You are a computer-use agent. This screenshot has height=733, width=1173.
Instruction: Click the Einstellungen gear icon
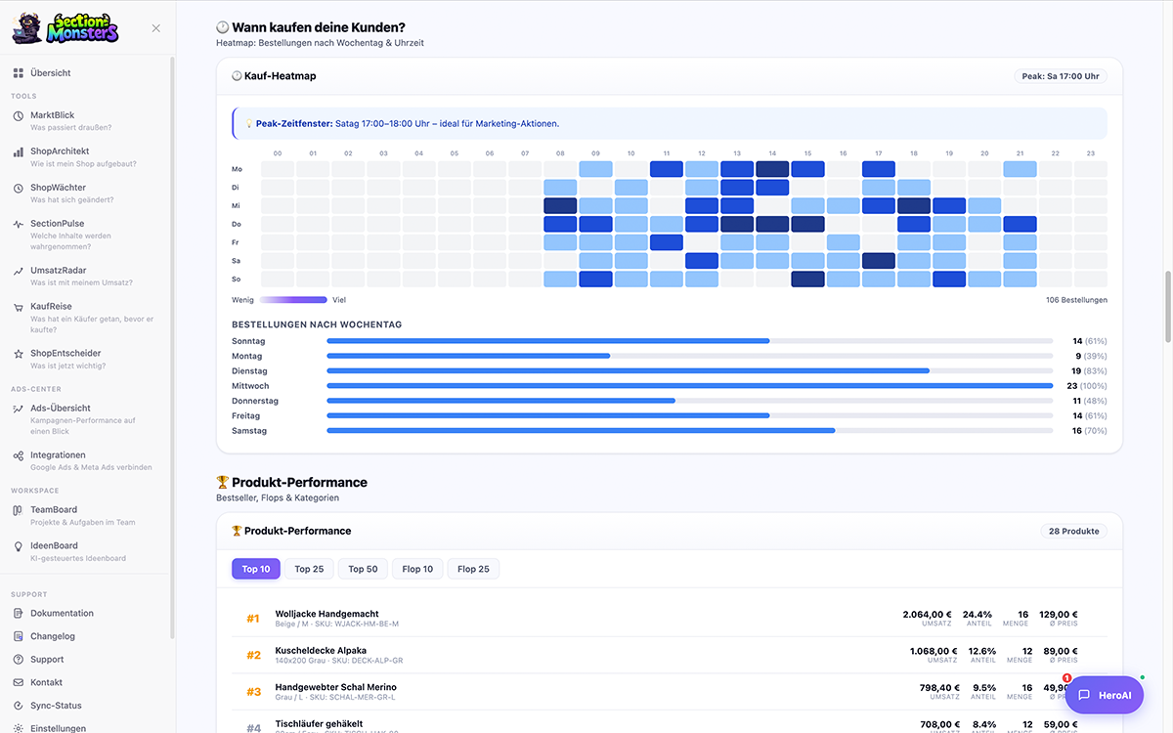(x=19, y=728)
